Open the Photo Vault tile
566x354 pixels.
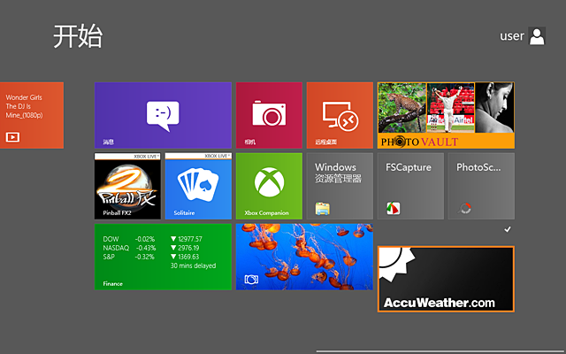[x=446, y=115]
